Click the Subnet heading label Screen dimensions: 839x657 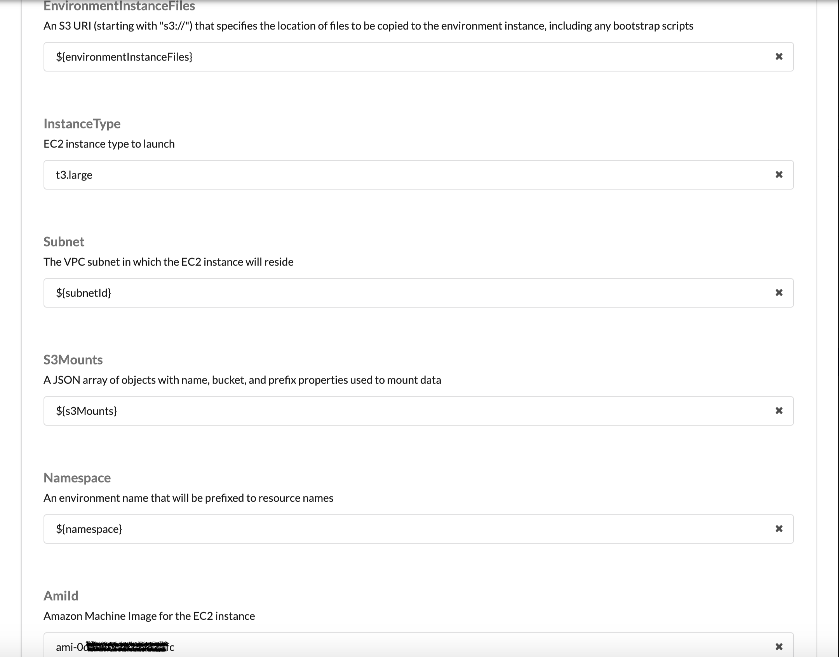point(64,242)
